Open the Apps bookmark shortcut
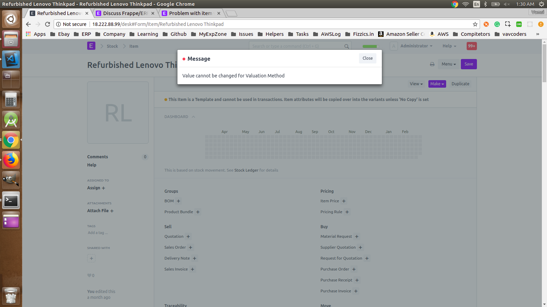 click(x=36, y=34)
